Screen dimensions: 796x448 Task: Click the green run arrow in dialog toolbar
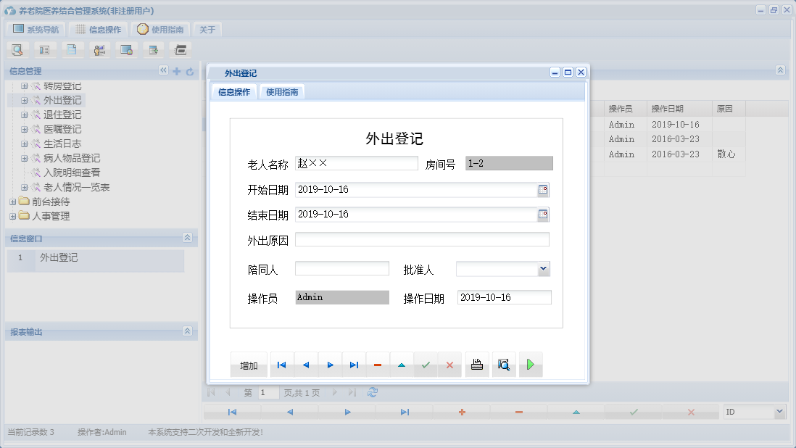pos(531,365)
